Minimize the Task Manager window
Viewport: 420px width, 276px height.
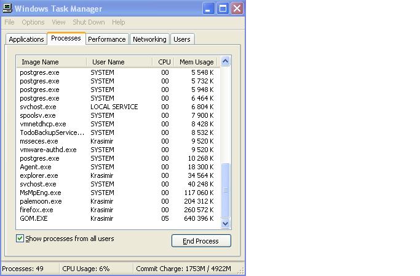click(208, 9)
